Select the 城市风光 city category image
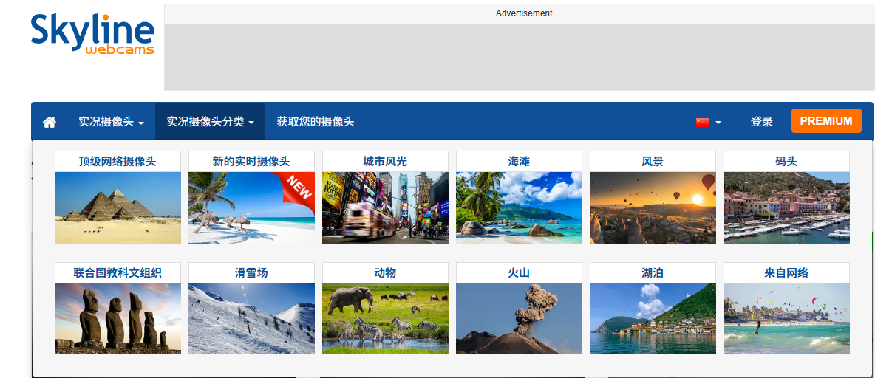875x378 pixels. tap(385, 207)
